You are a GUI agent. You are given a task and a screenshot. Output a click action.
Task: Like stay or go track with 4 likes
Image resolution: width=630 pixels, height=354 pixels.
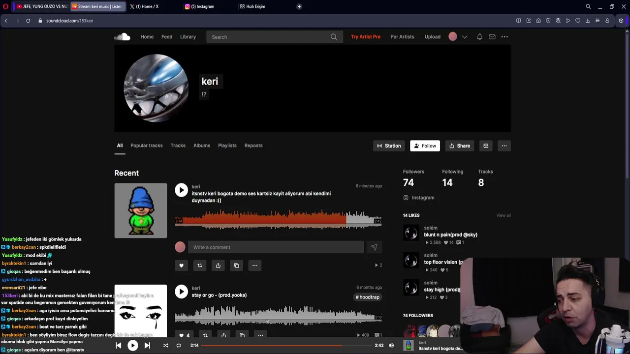[x=184, y=335]
